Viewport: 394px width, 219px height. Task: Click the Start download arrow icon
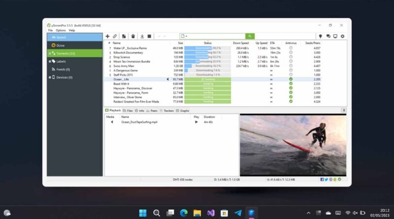(x=142, y=36)
